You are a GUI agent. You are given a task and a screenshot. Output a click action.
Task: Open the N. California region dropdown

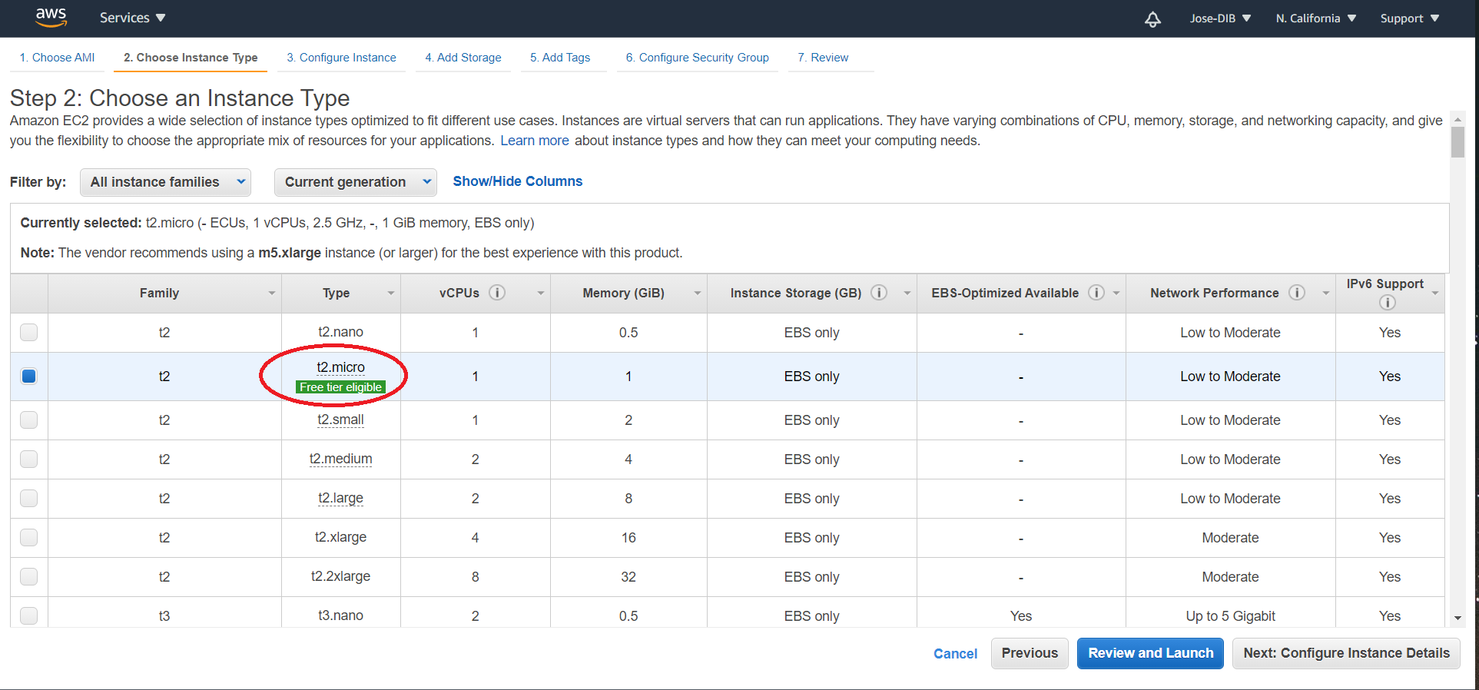(1315, 18)
